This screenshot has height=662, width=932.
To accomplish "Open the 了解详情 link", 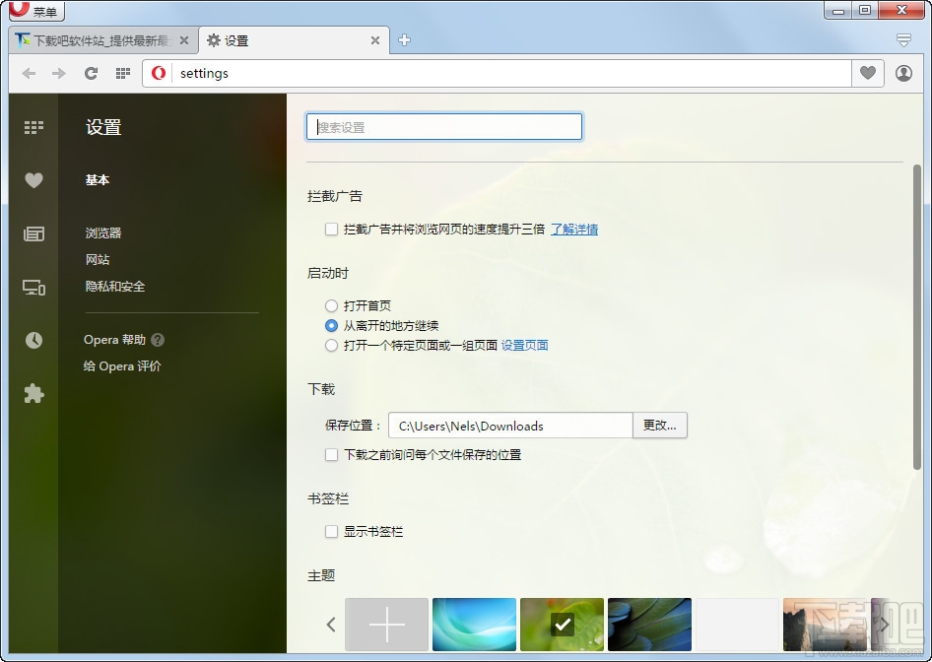I will click(x=574, y=229).
